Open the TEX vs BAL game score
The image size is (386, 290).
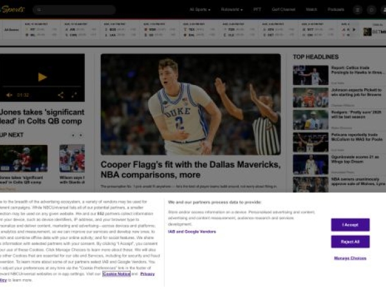pyautogui.click(x=199, y=30)
